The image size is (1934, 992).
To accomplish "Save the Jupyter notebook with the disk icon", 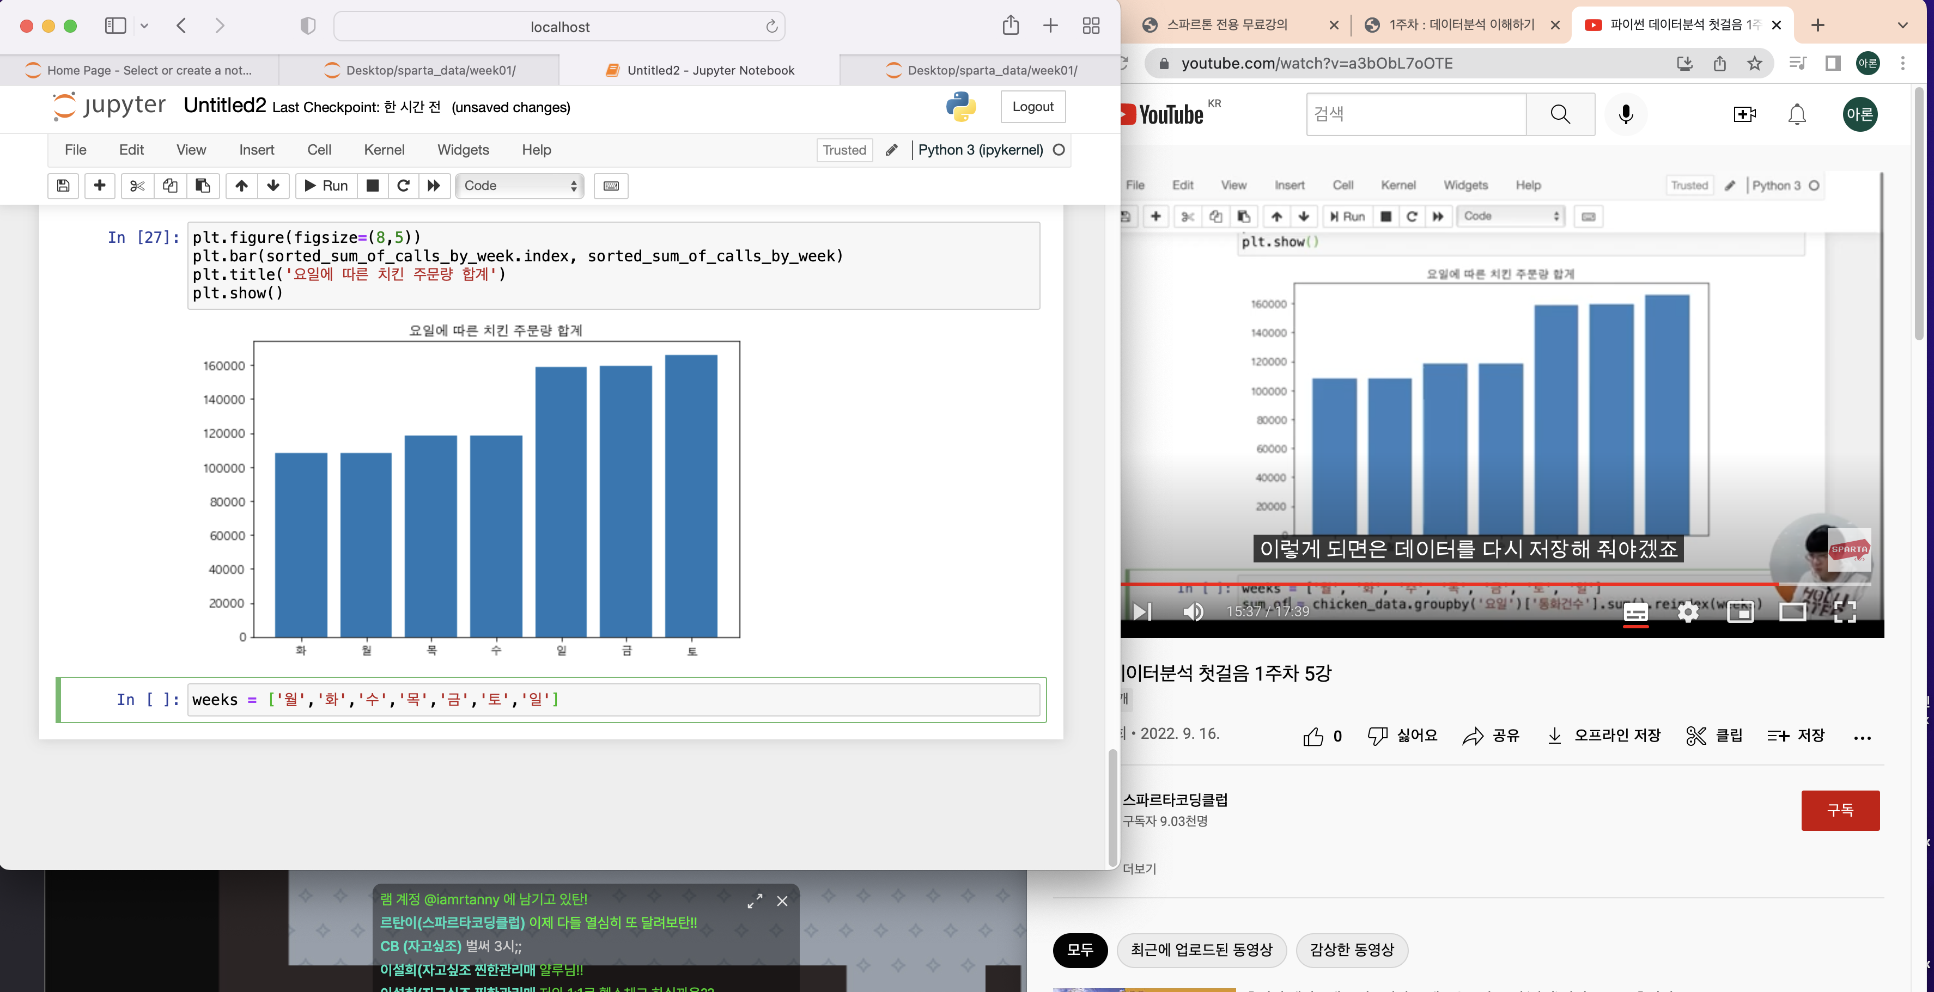I will coord(63,185).
